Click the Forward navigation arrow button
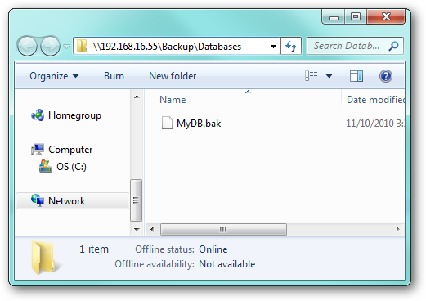The height and width of the screenshot is (301, 426). tap(50, 46)
